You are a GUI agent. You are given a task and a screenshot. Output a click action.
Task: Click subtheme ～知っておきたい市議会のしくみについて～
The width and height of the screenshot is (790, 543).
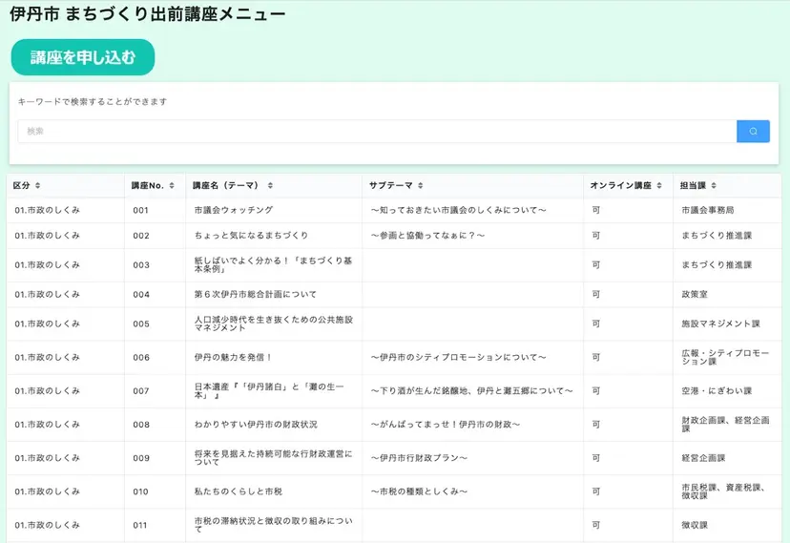pos(459,210)
